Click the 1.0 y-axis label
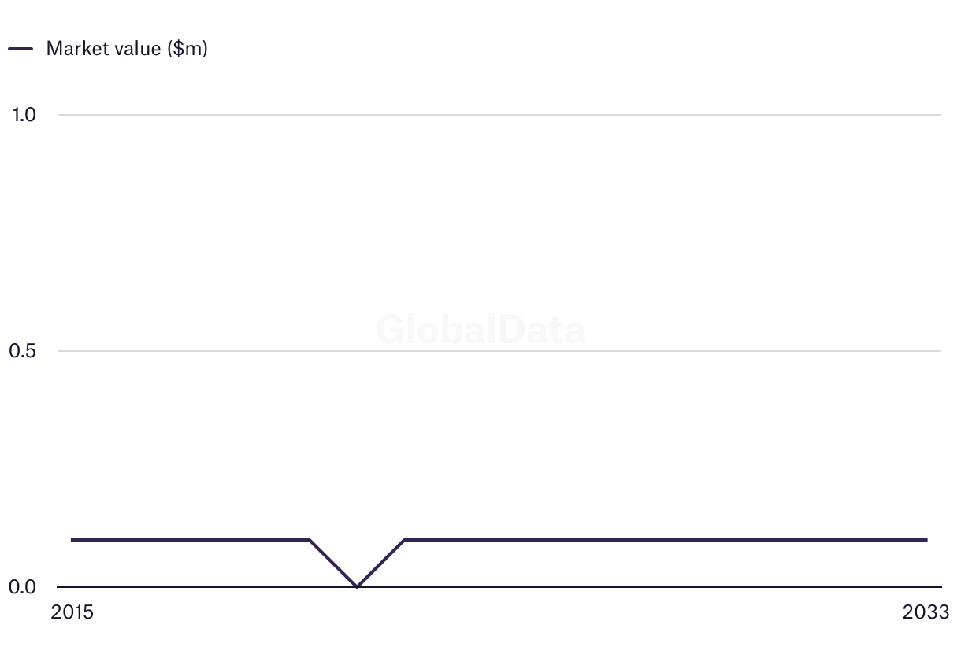This screenshot has height=658, width=961. [24, 115]
